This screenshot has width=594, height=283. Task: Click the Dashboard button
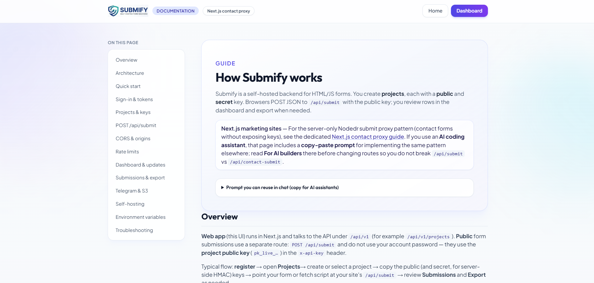[x=469, y=11]
